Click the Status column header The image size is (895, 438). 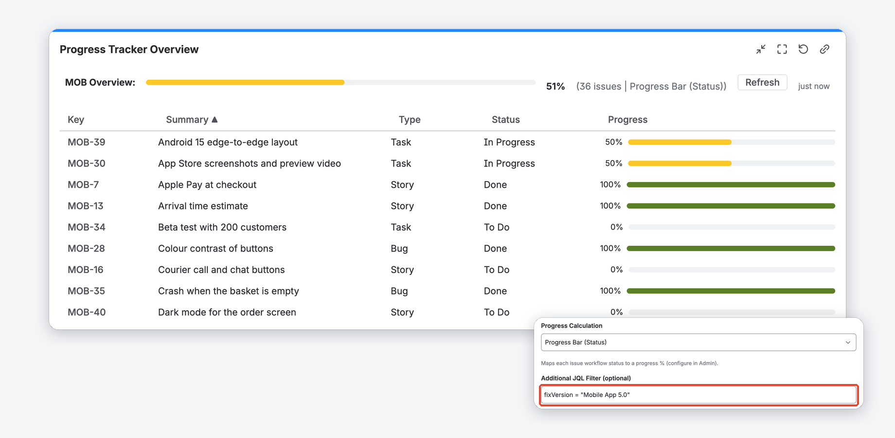(505, 120)
